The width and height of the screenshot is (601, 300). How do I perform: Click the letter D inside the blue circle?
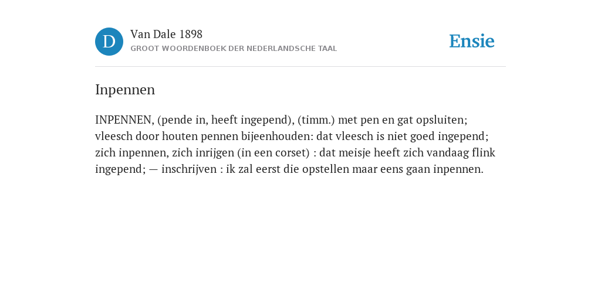[x=109, y=42]
